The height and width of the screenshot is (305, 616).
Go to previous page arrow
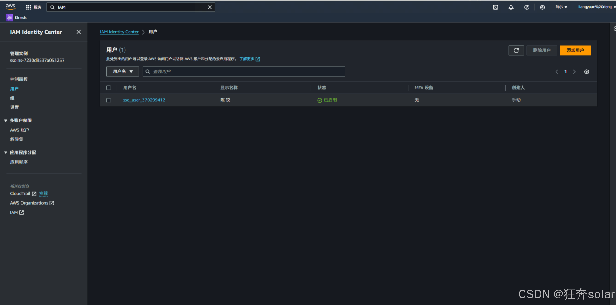557,72
